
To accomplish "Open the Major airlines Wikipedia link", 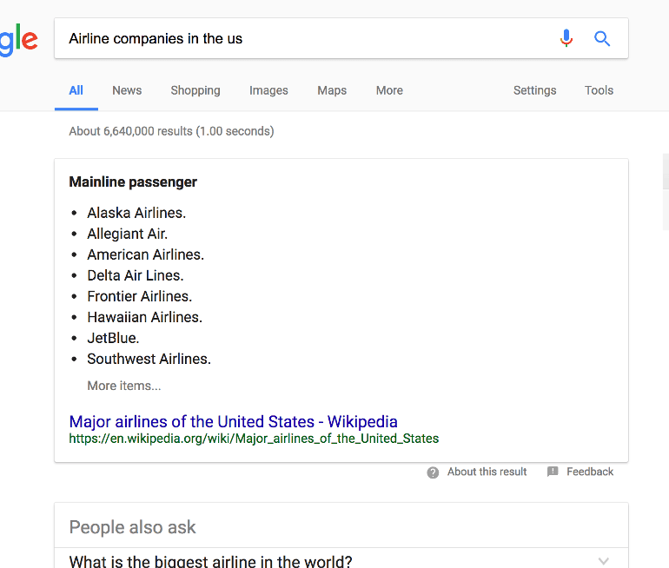I will 234,422.
